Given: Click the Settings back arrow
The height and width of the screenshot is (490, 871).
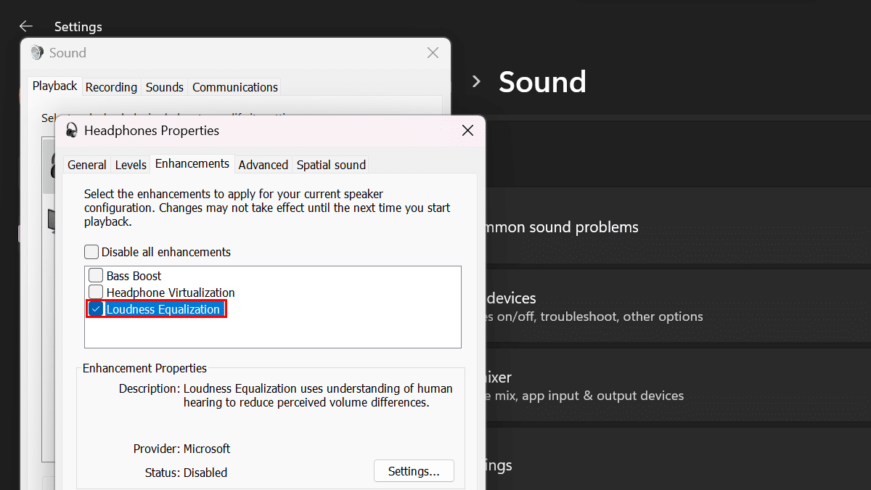Looking at the screenshot, I should click(x=26, y=26).
